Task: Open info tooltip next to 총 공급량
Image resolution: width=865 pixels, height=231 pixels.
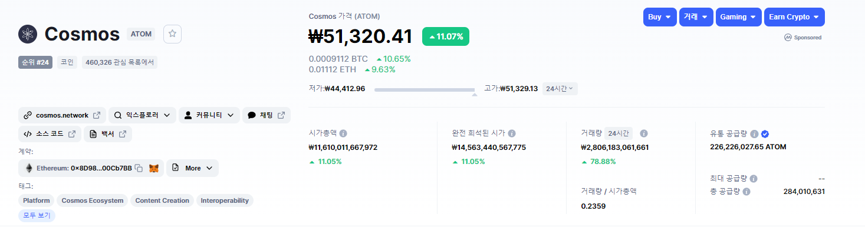Action: point(746,192)
